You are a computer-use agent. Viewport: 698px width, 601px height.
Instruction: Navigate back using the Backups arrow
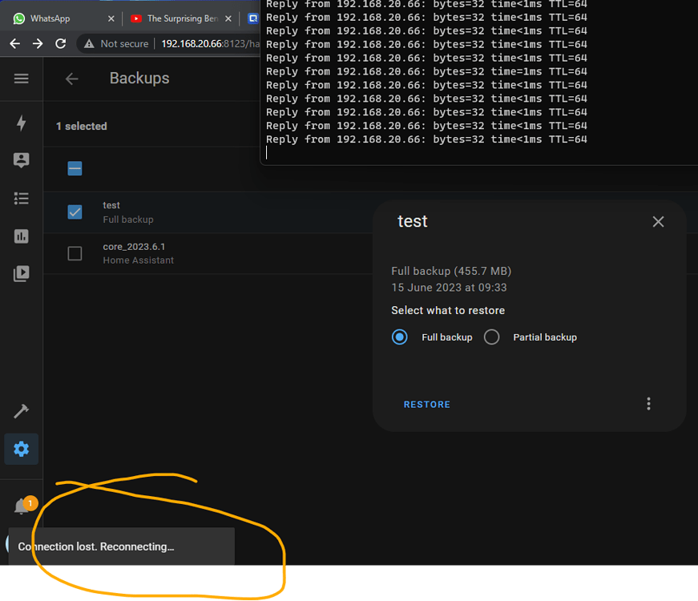point(71,79)
